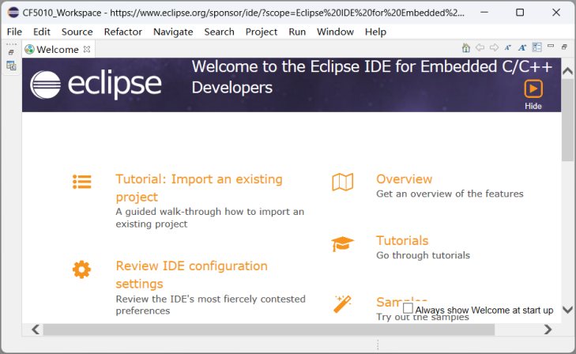
Task: Click the 'Welcome to the Eclipse IDE' heading
Action: click(372, 77)
